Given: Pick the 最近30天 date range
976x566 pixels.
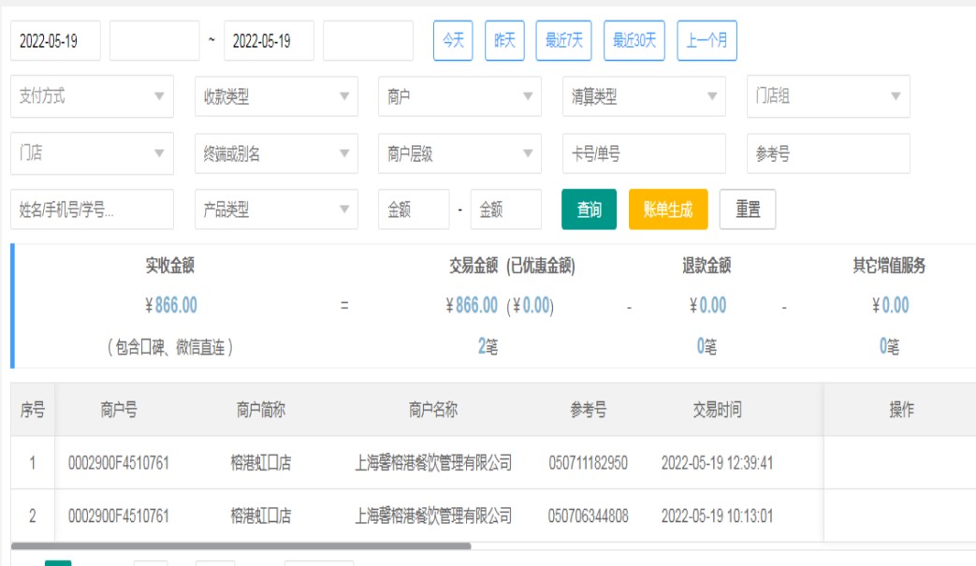Looking at the screenshot, I should pos(634,41).
